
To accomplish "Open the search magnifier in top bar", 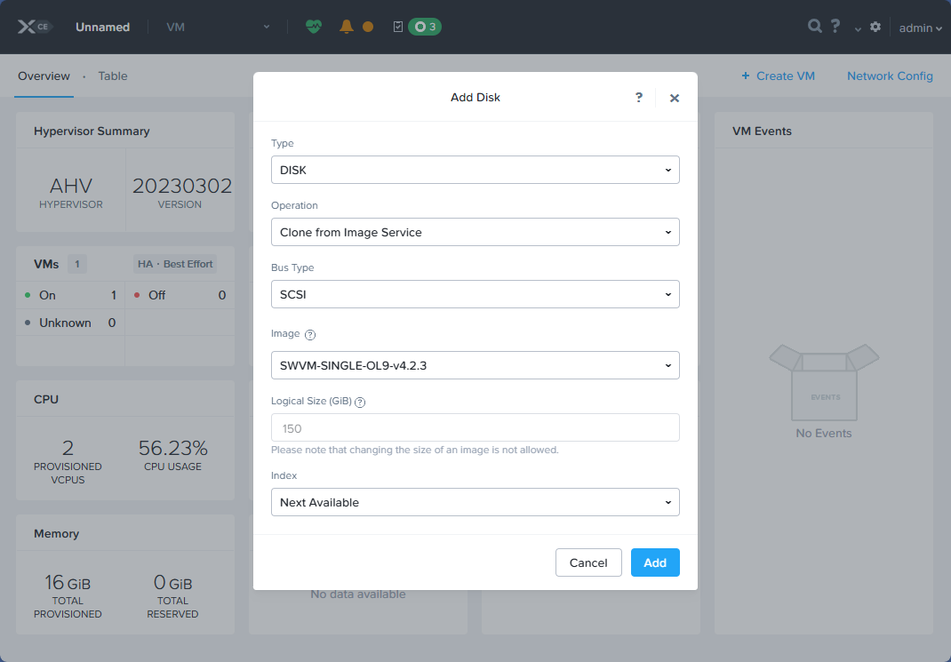I will pos(814,27).
